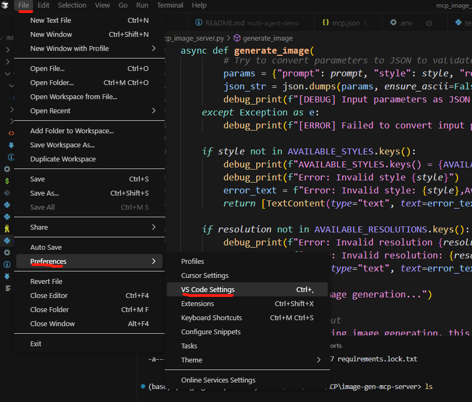Select Duplicate Workspace

89,159
